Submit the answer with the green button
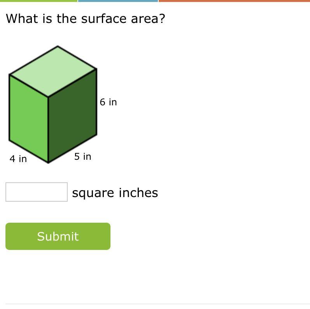The height and width of the screenshot is (309, 310). coord(58,236)
